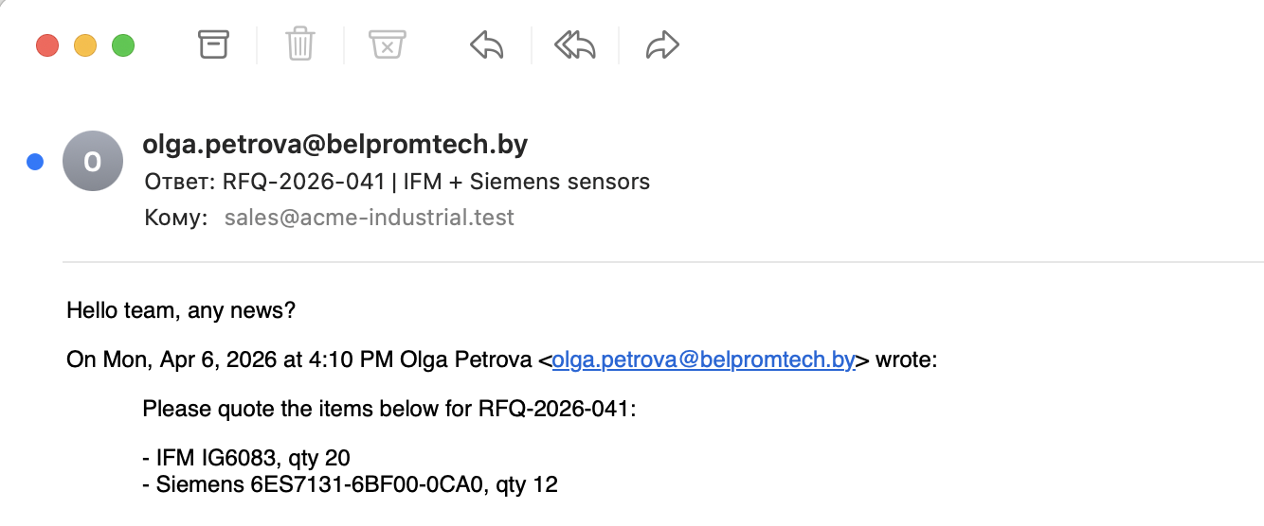Delete the message with the trash icon
This screenshot has width=1264, height=526.
click(x=300, y=44)
